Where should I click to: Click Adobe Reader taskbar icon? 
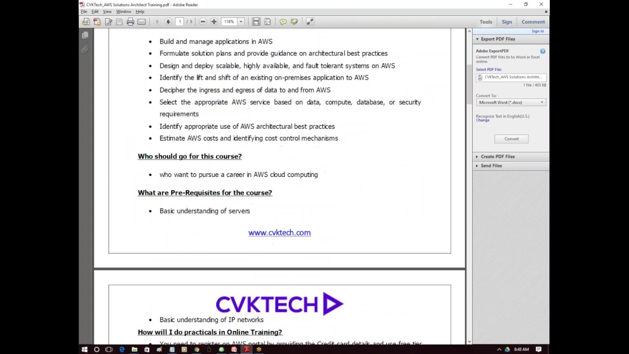click(x=246, y=350)
